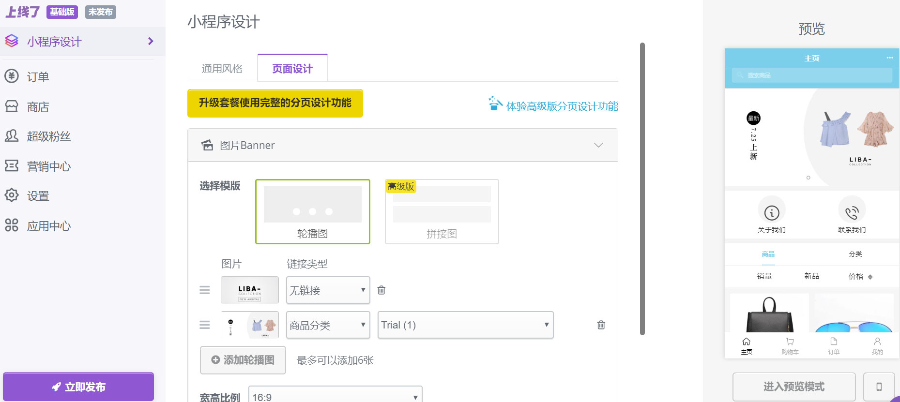Sort by 新品 in preview
The height and width of the screenshot is (402, 900).
(x=812, y=276)
